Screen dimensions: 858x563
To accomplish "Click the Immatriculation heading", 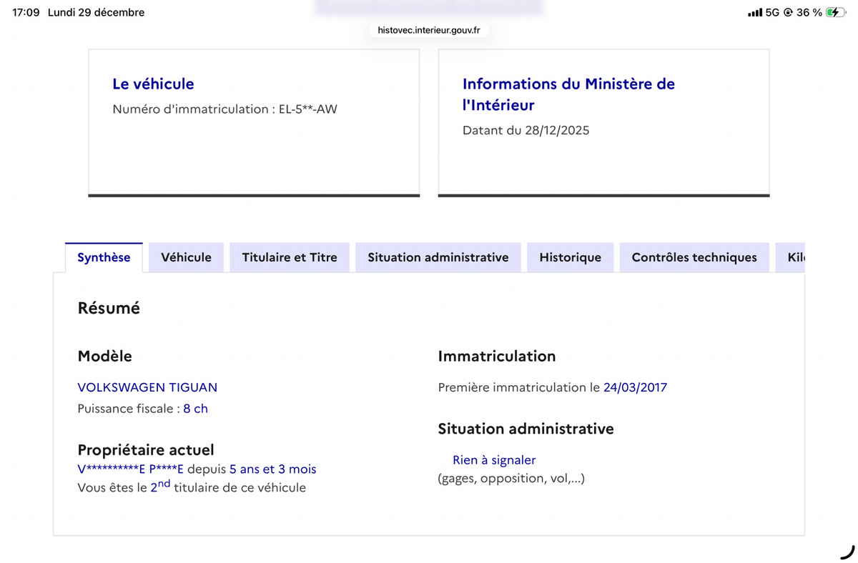I will click(x=497, y=356).
